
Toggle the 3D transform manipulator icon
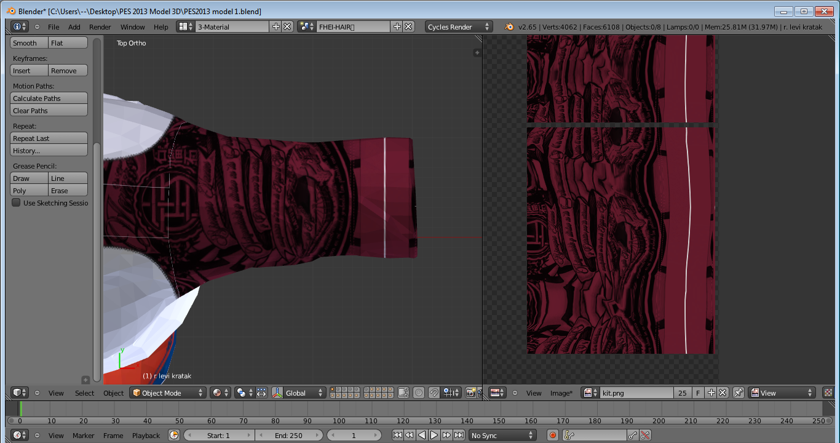click(x=277, y=393)
